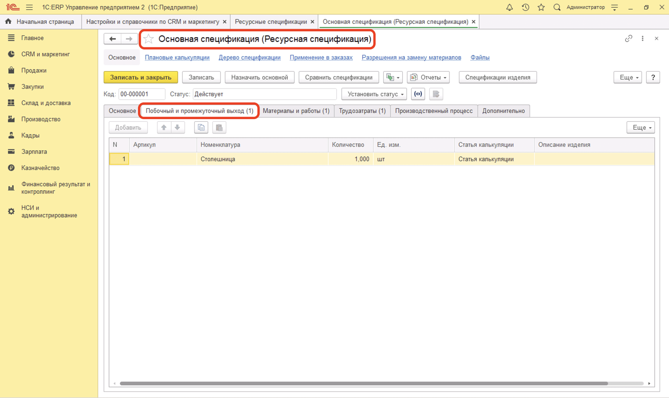Image resolution: width=669 pixels, height=398 pixels.
Task: Click the paste rows icon
Action: point(219,127)
